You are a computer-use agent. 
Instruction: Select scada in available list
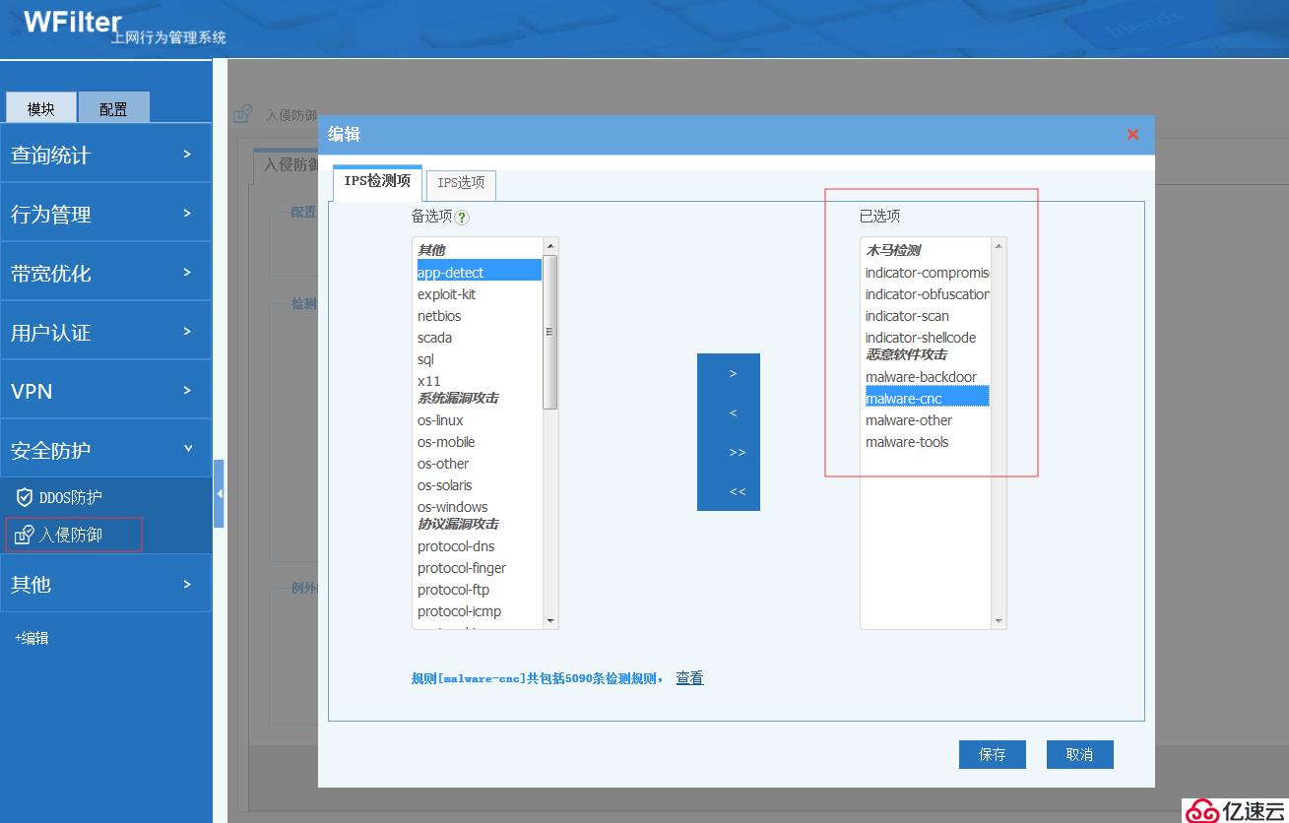coord(479,338)
